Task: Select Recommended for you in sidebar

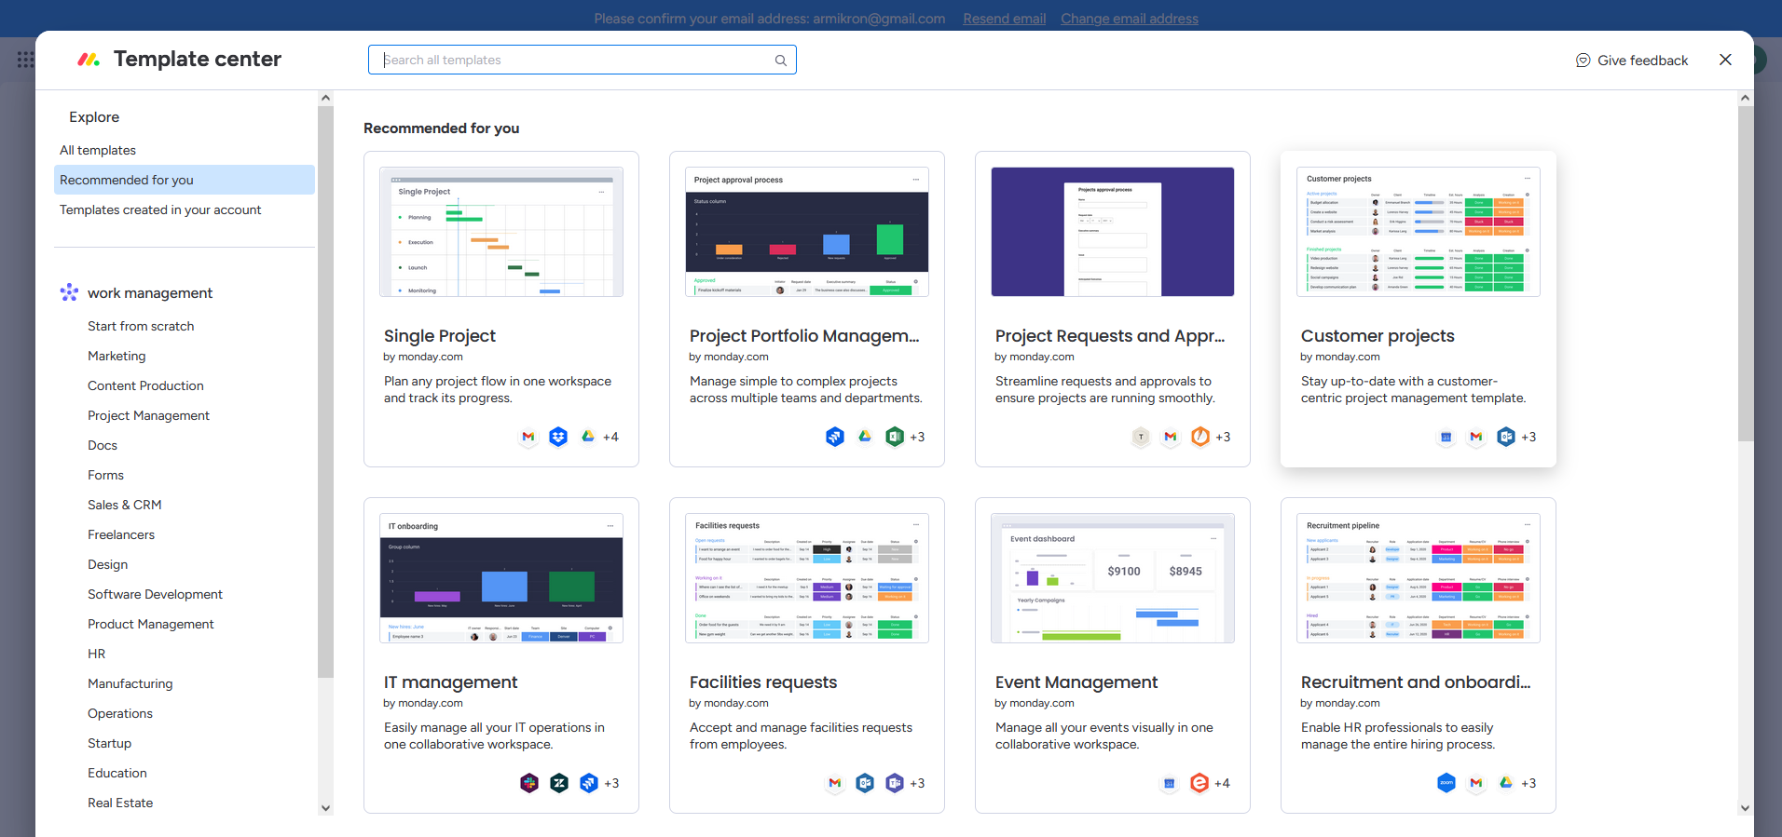Action: [185, 180]
